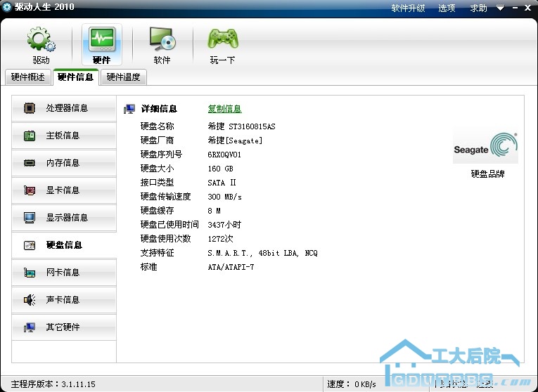Image resolution: width=538 pixels, height=392 pixels.
Task: Minimize the 驱动人生 window
Action: (x=515, y=8)
